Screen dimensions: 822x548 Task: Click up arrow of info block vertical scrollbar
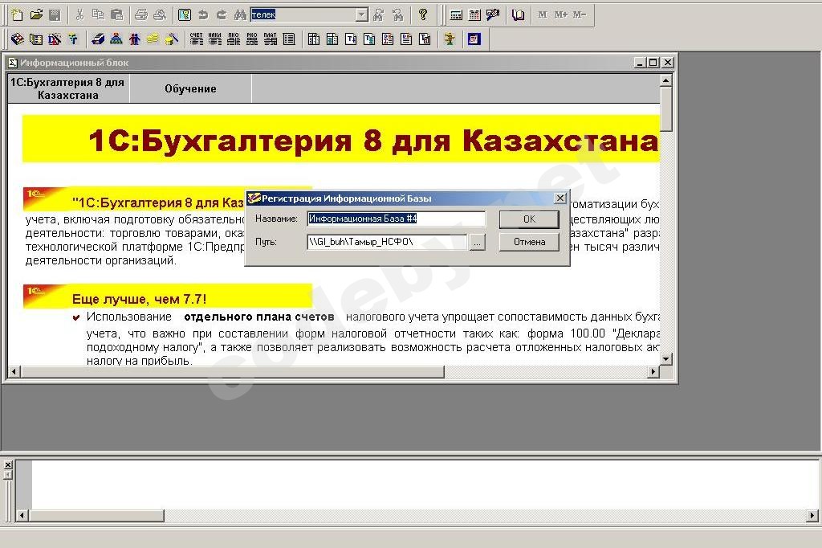coord(665,80)
